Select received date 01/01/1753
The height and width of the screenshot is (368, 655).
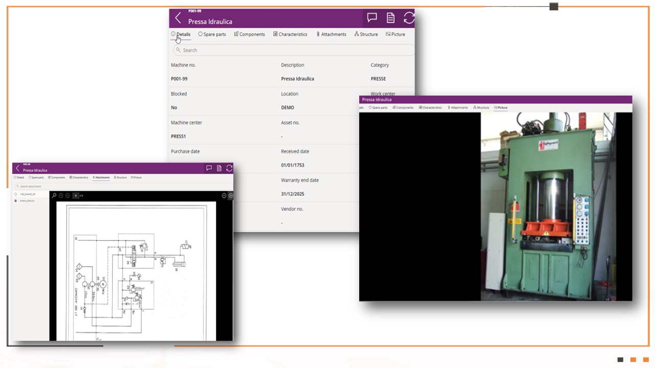click(293, 165)
